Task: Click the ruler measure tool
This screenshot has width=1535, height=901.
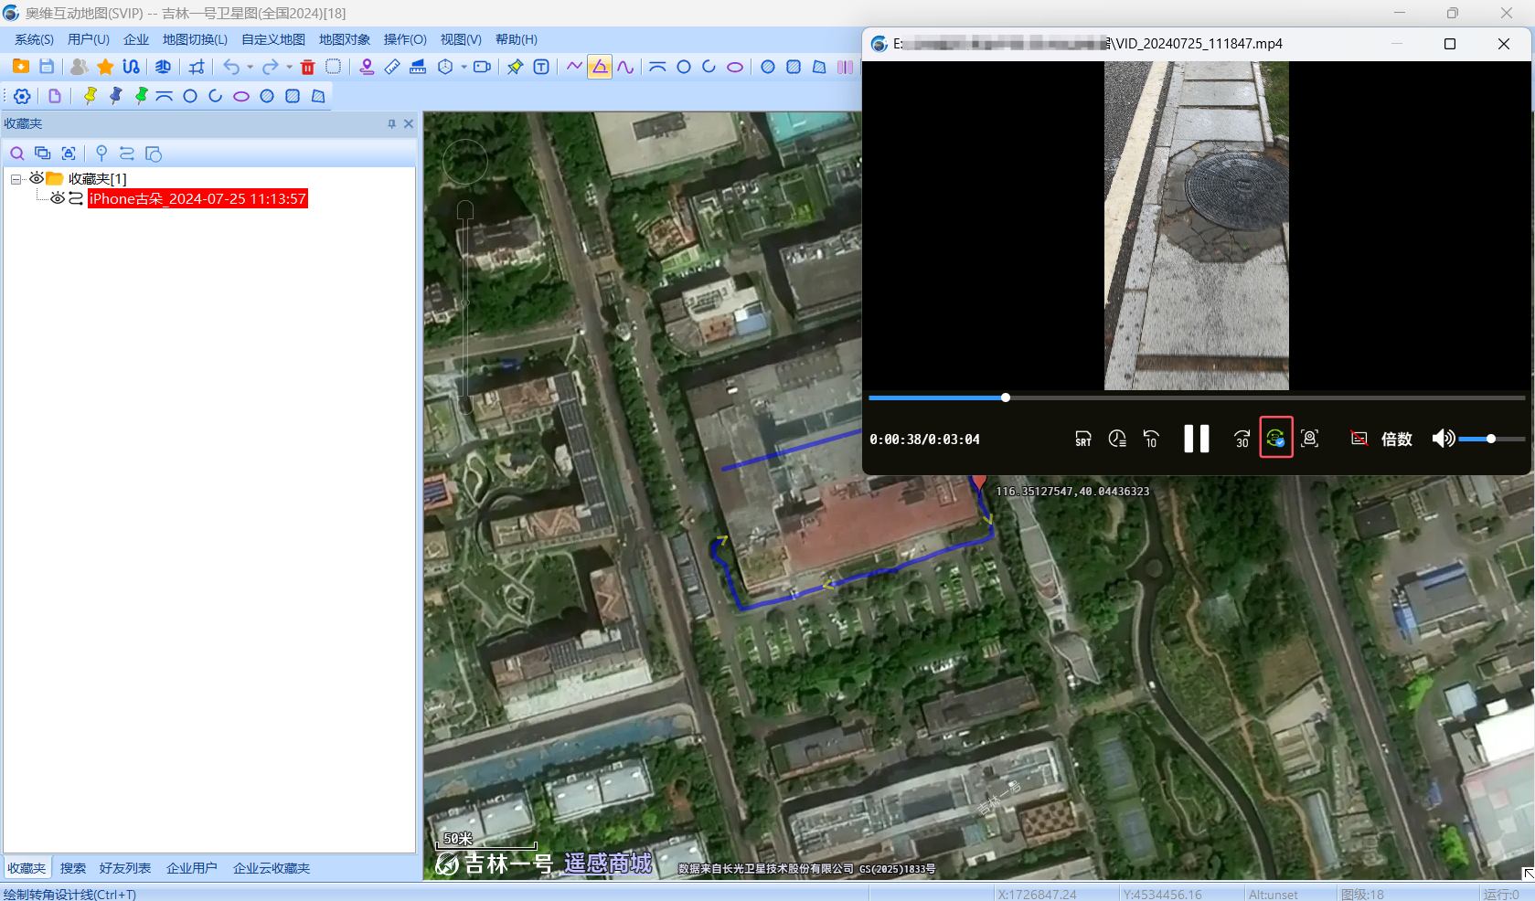Action: [x=392, y=67]
